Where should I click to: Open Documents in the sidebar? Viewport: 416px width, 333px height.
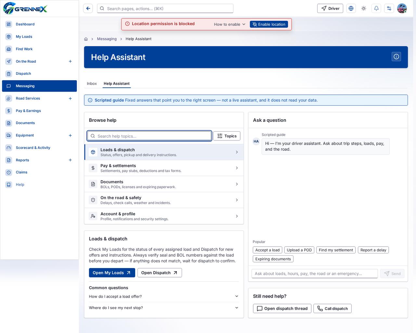click(x=39, y=123)
